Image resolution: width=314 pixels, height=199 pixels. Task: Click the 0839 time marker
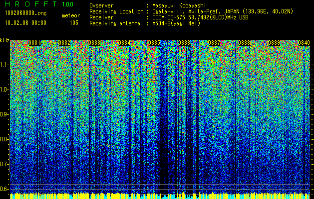tap(274, 43)
